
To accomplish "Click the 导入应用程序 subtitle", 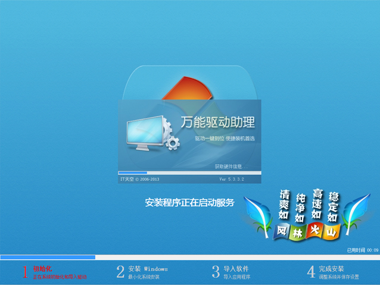I will [x=237, y=277].
